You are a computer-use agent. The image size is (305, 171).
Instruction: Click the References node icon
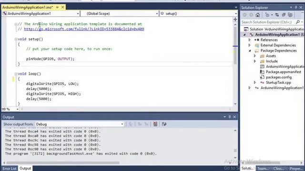(x=257, y=40)
